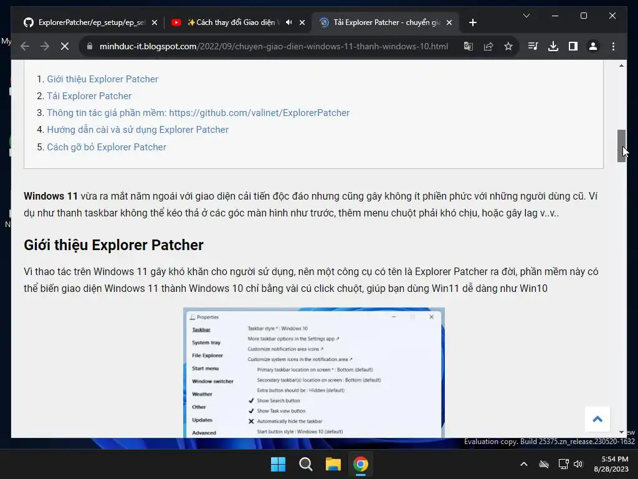This screenshot has height=479, width=638.
Task: Close the Tải Explorer Patcher tab
Action: tap(449, 23)
